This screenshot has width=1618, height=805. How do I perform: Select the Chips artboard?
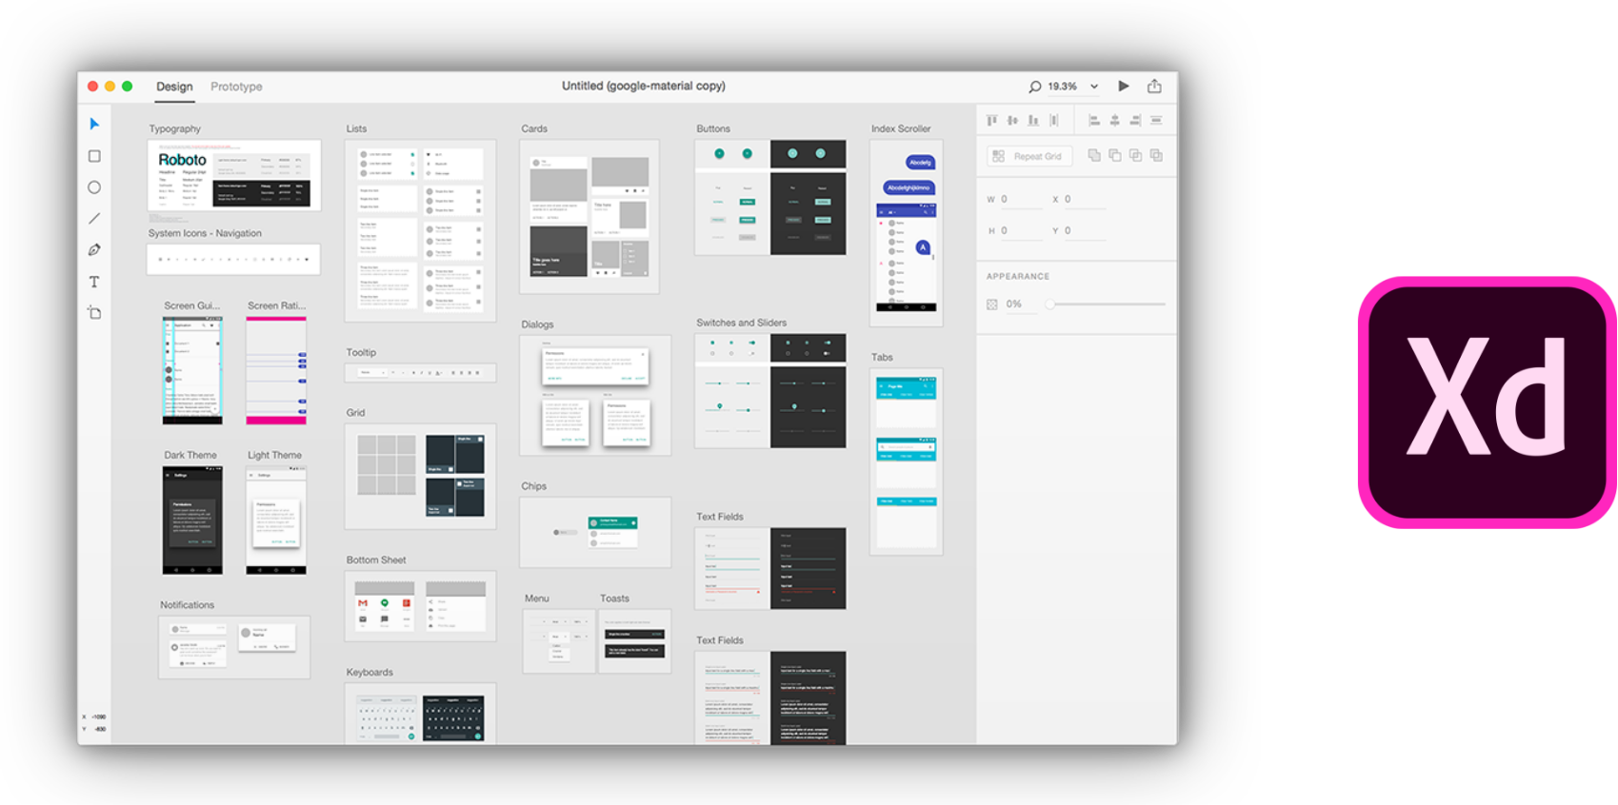click(x=595, y=533)
